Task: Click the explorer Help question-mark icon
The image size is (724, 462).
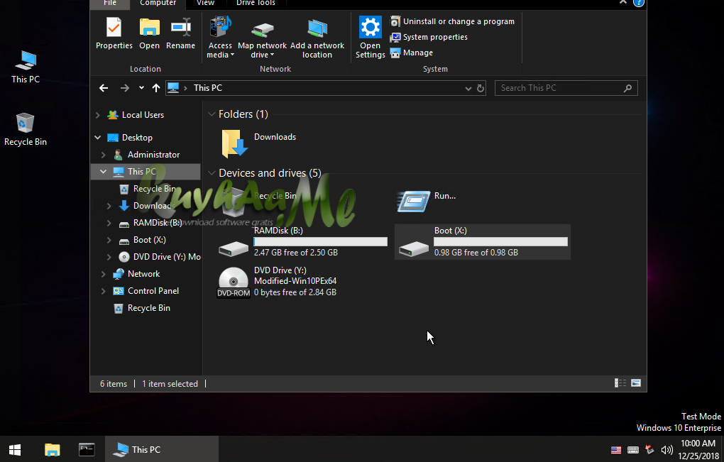Action: click(639, 3)
